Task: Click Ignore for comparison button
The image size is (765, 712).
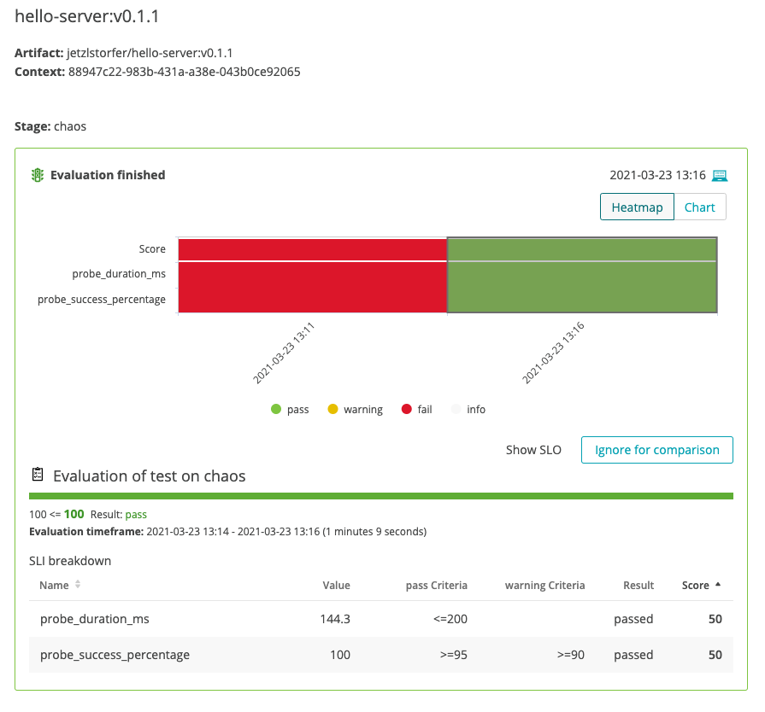Action: click(x=656, y=450)
